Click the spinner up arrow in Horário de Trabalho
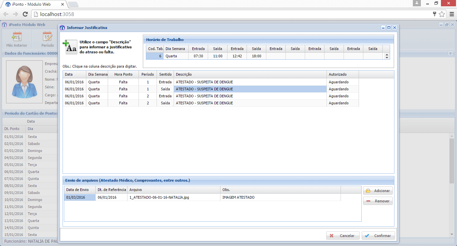 387,55
